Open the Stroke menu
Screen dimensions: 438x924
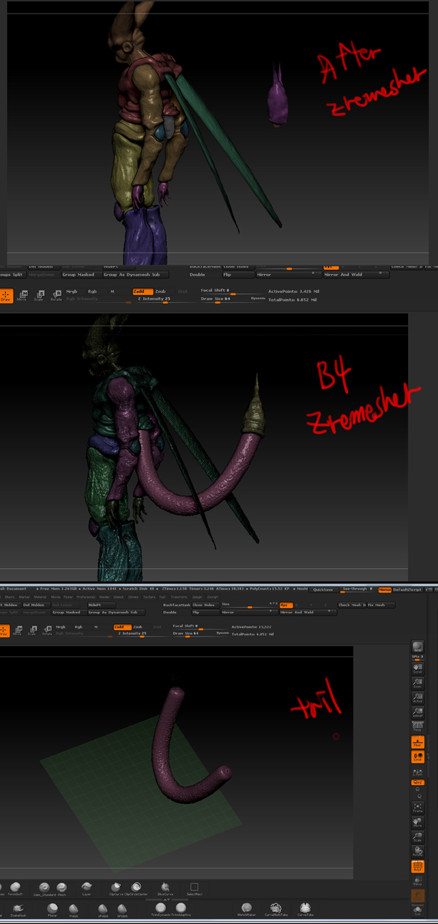133,596
